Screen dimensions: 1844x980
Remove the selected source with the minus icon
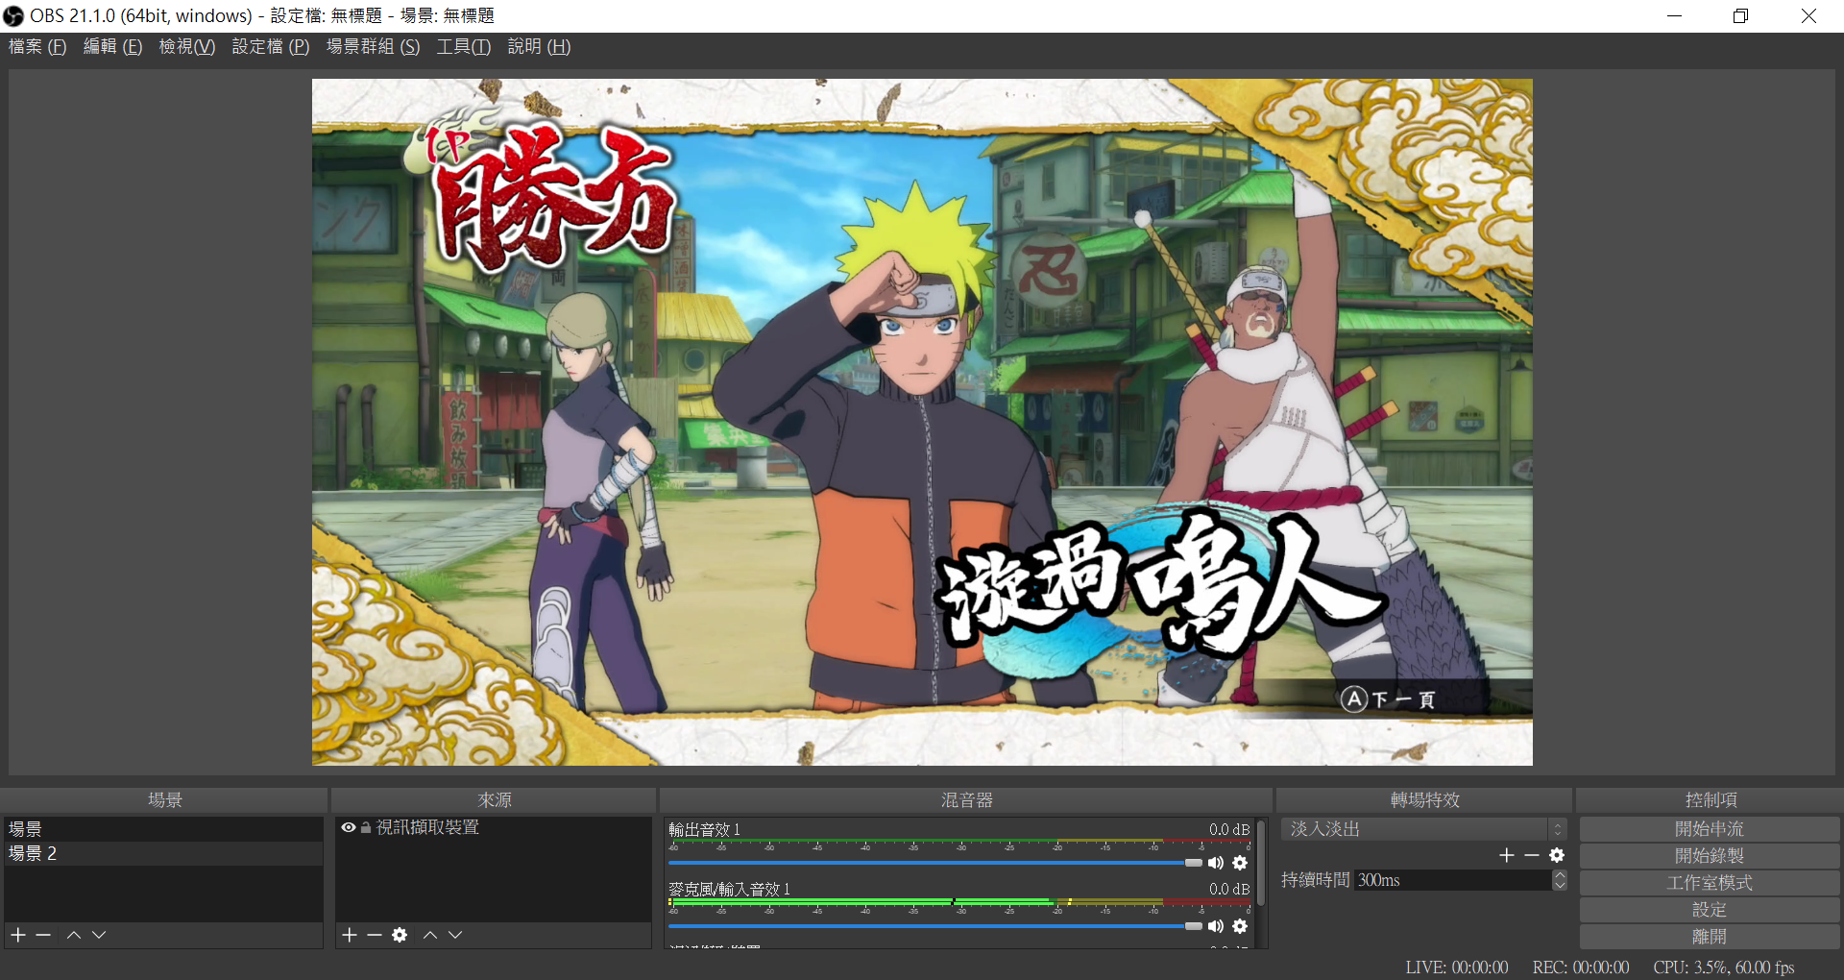[x=375, y=935]
